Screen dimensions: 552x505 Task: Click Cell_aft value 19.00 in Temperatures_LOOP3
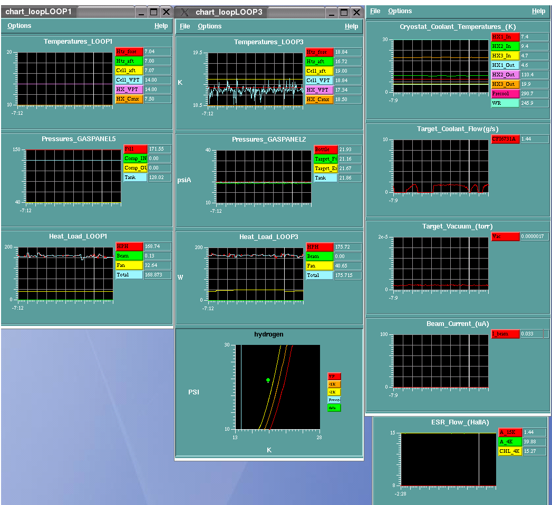348,71
